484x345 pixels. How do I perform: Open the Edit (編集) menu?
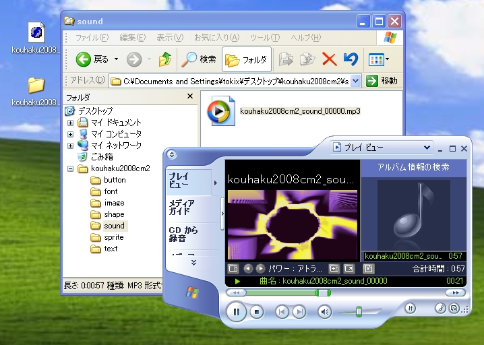133,38
